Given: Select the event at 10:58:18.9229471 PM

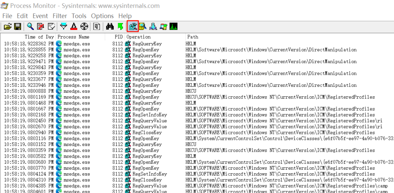Looking at the screenshot, I should [x=197, y=62].
